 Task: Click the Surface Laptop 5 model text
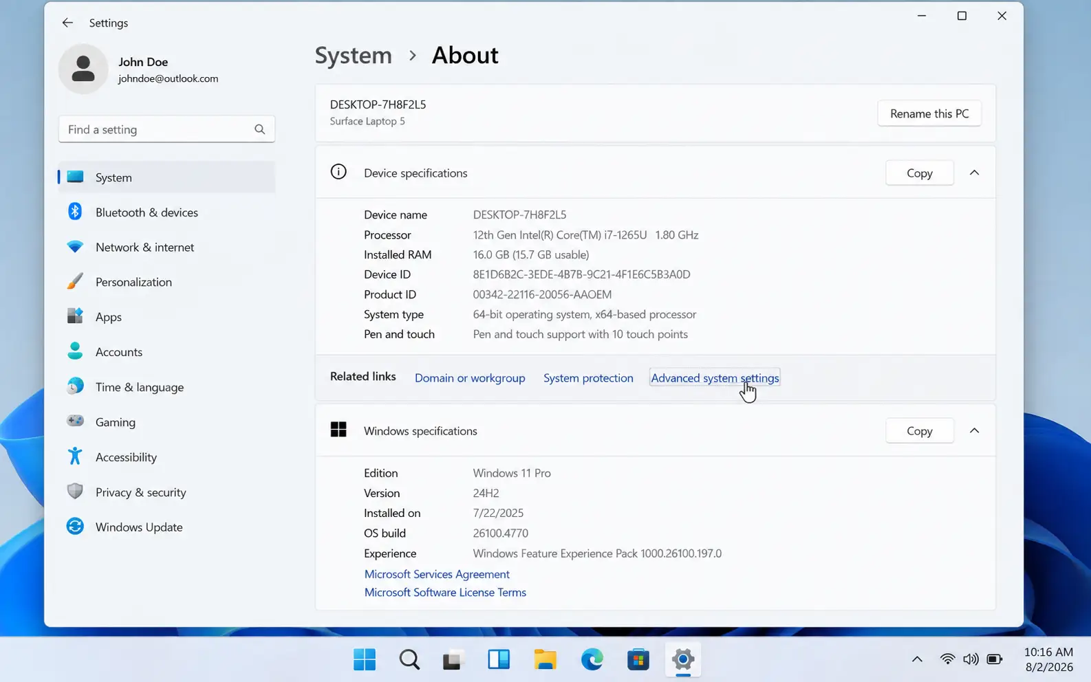tap(367, 121)
